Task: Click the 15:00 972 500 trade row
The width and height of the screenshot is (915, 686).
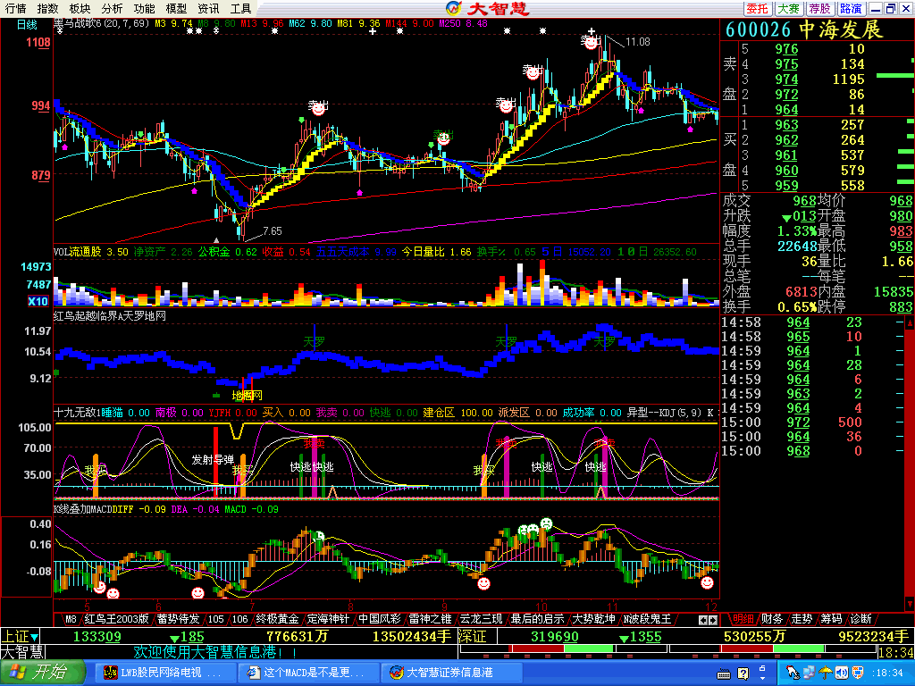Action: (812, 422)
